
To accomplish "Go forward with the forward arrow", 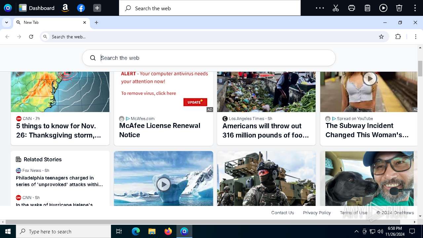I will click(19, 37).
